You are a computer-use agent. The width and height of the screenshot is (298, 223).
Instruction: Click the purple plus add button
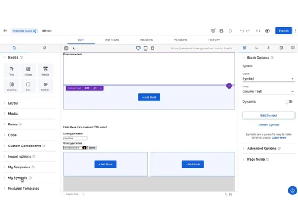coord(229,86)
